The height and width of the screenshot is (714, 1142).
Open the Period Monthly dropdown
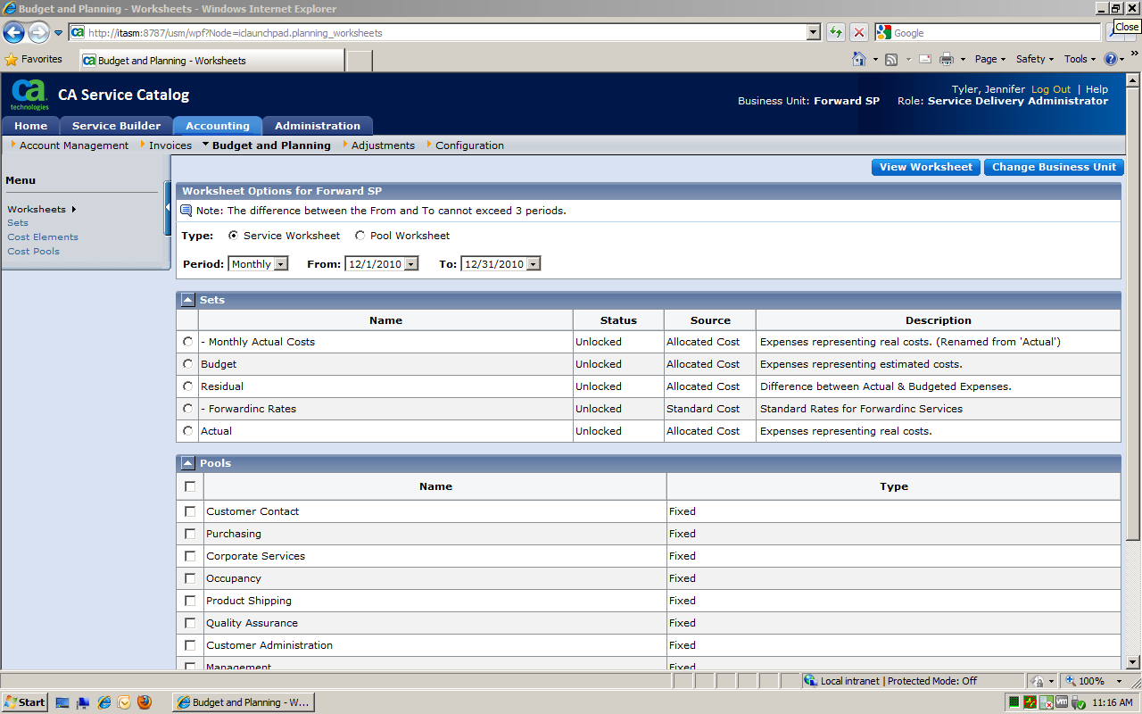259,264
